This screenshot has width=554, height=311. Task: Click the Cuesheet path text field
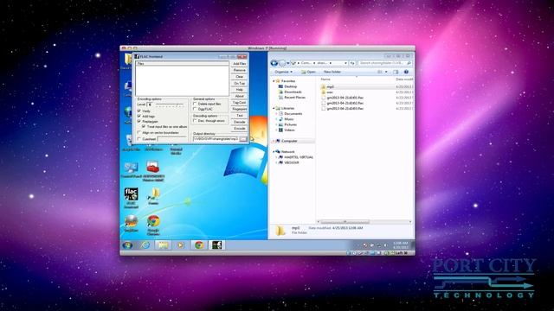pyautogui.click(x=171, y=139)
